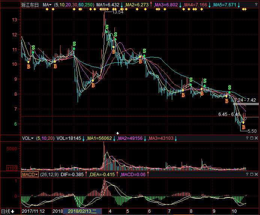
Task: Open the MACD indicator dropdown
Action: (30, 175)
